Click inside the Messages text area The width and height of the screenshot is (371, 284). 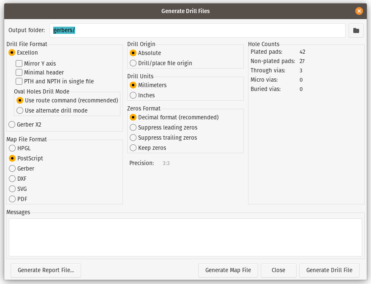[185, 237]
